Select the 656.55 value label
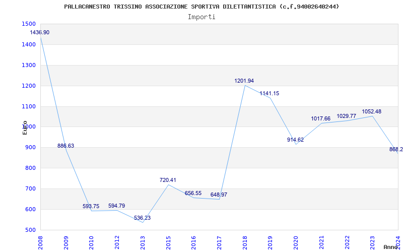Viewport: 403px width, 252px height. coord(193,193)
